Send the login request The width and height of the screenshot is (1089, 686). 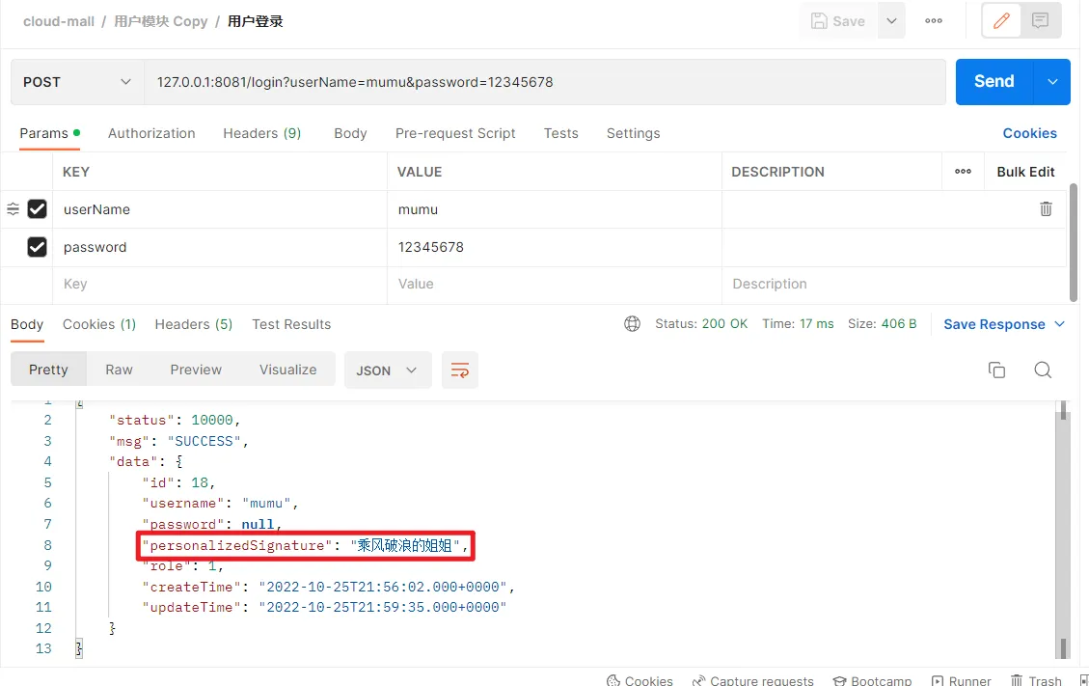tap(994, 82)
